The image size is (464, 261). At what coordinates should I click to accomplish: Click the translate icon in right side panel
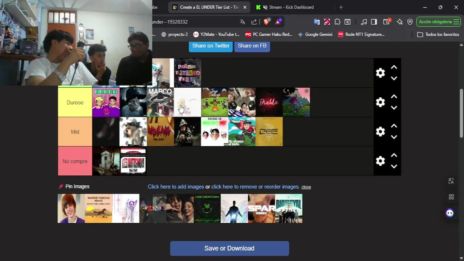pyautogui.click(x=451, y=181)
